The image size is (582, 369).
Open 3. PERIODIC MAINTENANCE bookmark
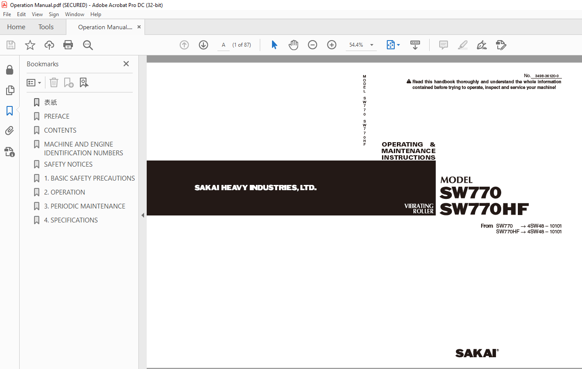(85, 206)
